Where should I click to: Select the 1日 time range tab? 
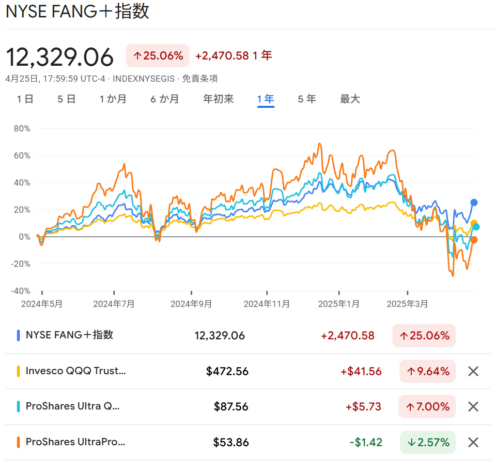point(25,99)
